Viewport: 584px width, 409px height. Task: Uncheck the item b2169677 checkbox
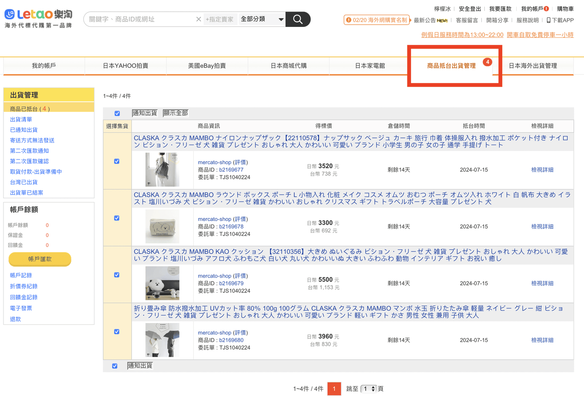coord(117,161)
